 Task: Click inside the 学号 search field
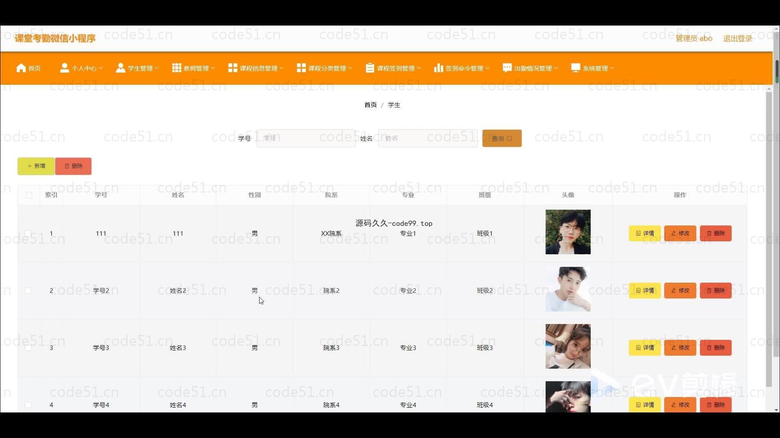coord(306,138)
